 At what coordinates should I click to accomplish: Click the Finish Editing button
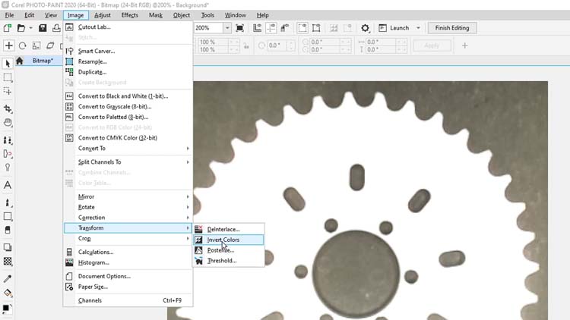click(x=452, y=28)
